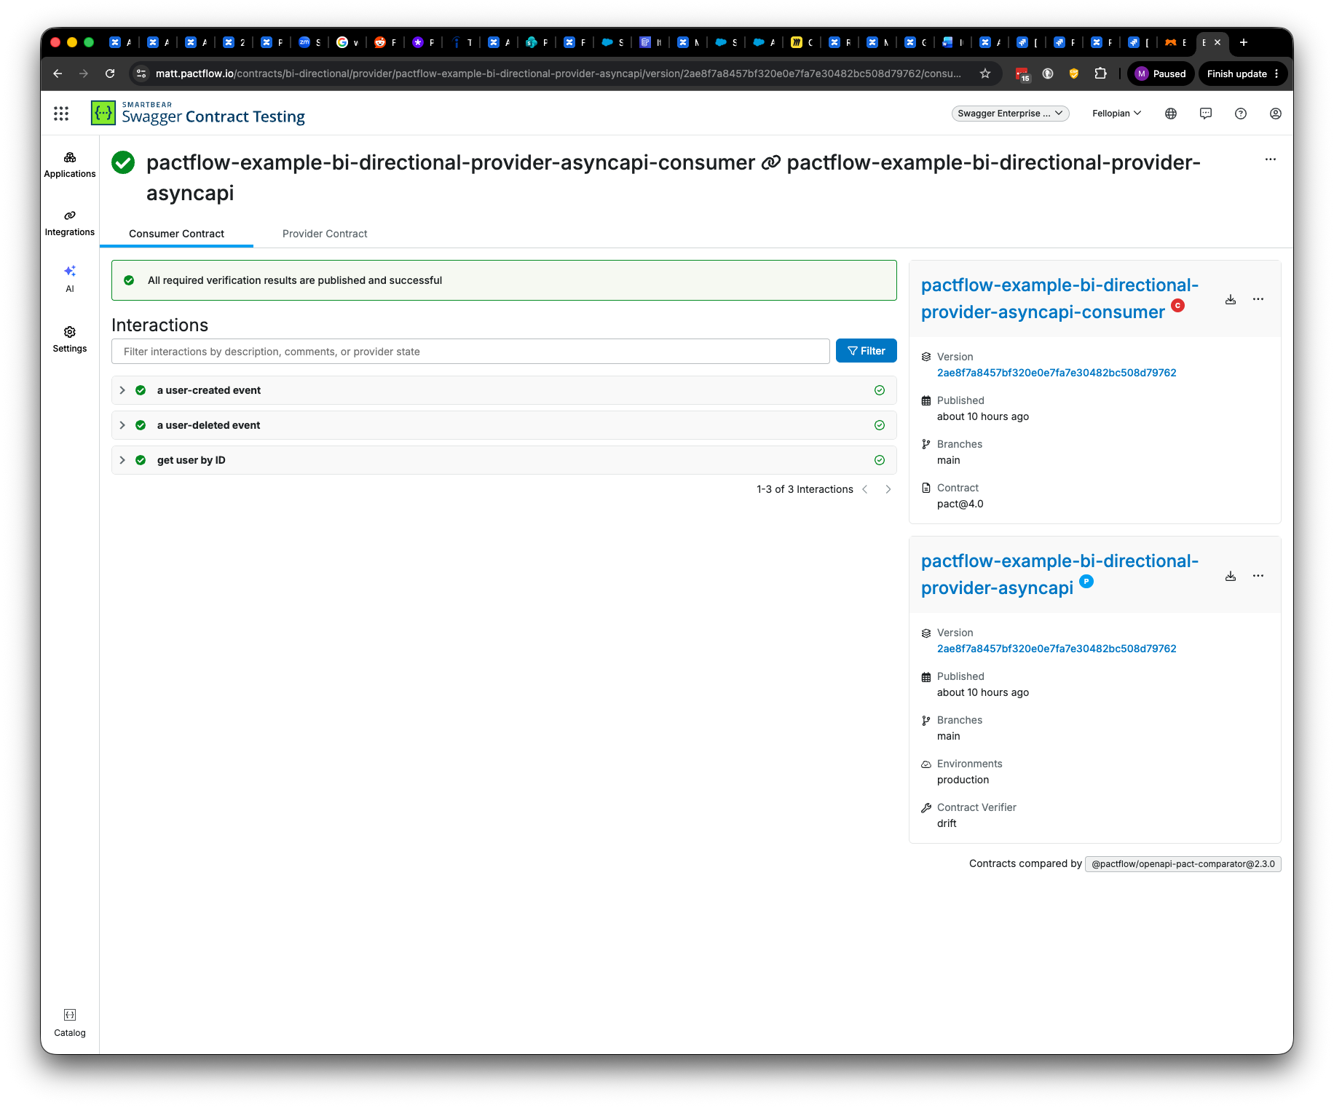
Task: Click the verification success banner message
Action: click(x=295, y=280)
